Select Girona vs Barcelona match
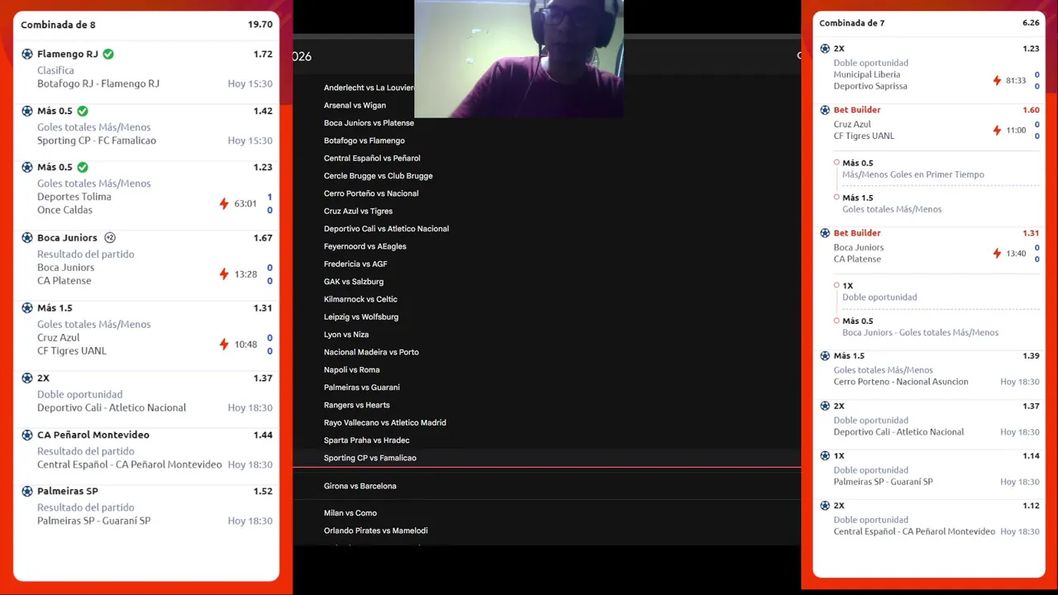The width and height of the screenshot is (1058, 595). pos(360,486)
